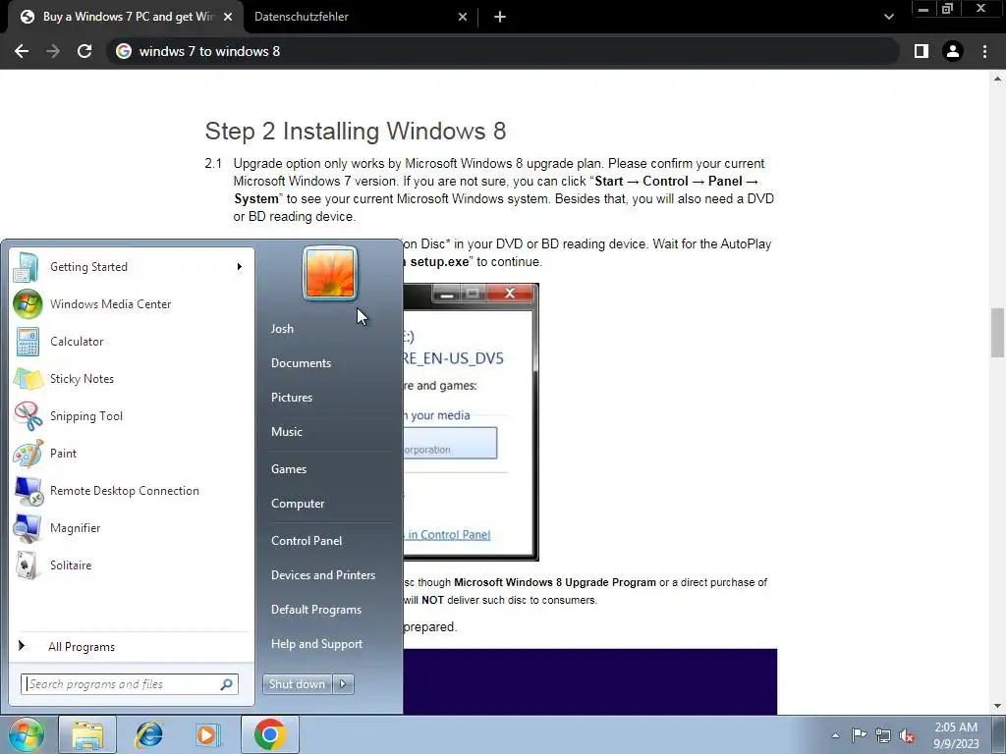Focus Search programs and files box

129,684
